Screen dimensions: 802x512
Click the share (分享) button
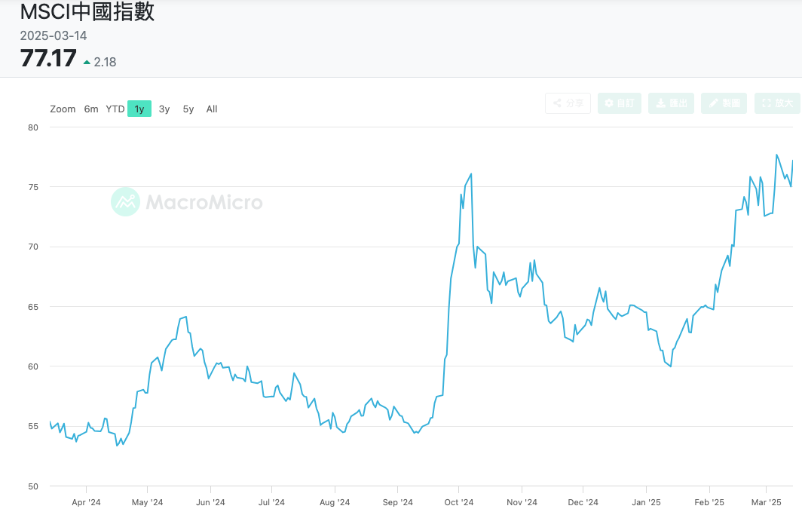[x=568, y=103]
